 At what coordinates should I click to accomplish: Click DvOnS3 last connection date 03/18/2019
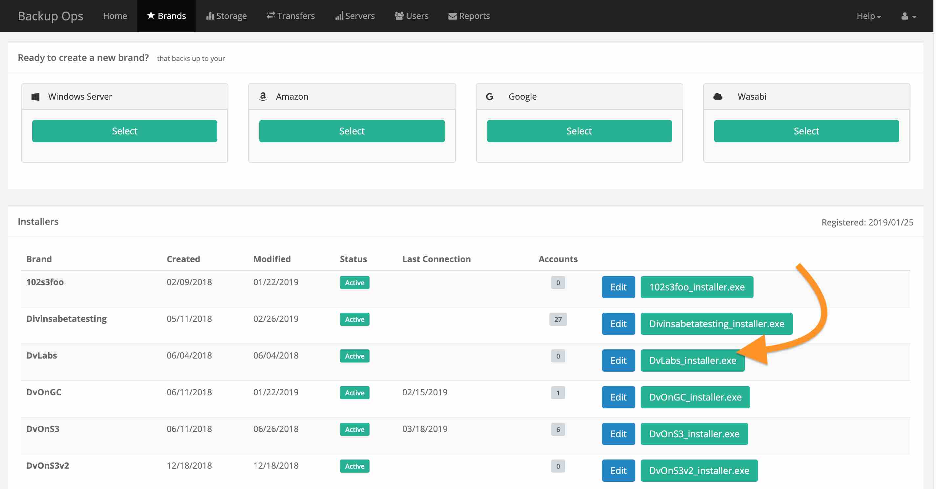[424, 428]
